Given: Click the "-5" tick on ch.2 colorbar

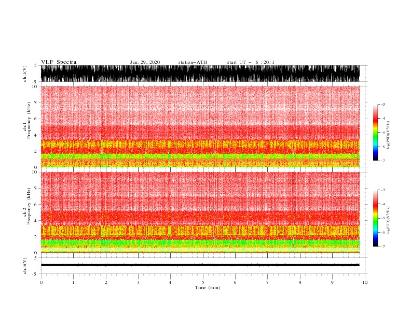Looking at the screenshot, I should (383, 218).
